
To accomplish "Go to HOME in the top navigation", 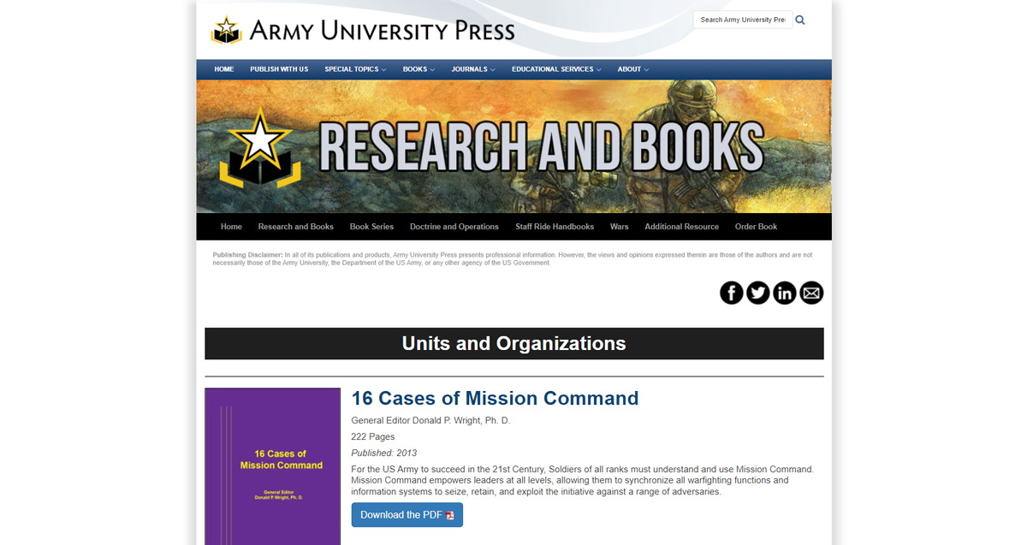I will point(224,69).
